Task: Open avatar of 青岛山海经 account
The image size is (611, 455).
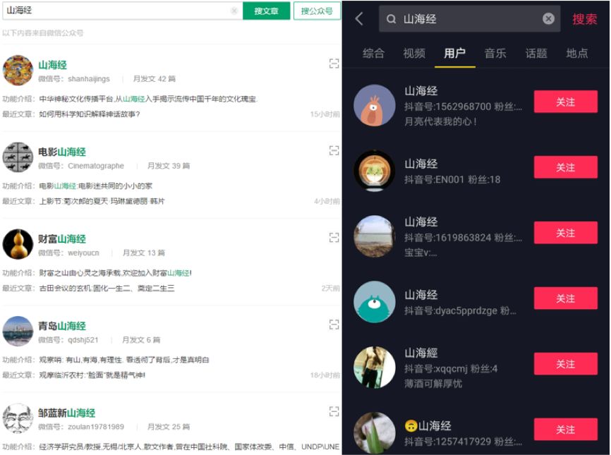Action: pos(18,331)
